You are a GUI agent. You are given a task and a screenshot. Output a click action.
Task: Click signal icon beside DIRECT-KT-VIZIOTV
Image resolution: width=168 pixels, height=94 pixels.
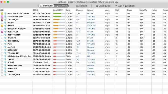pos(5,29)
